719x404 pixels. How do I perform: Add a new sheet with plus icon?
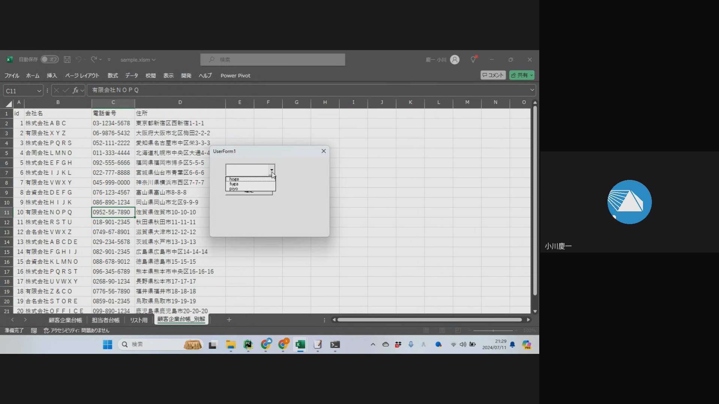229,320
